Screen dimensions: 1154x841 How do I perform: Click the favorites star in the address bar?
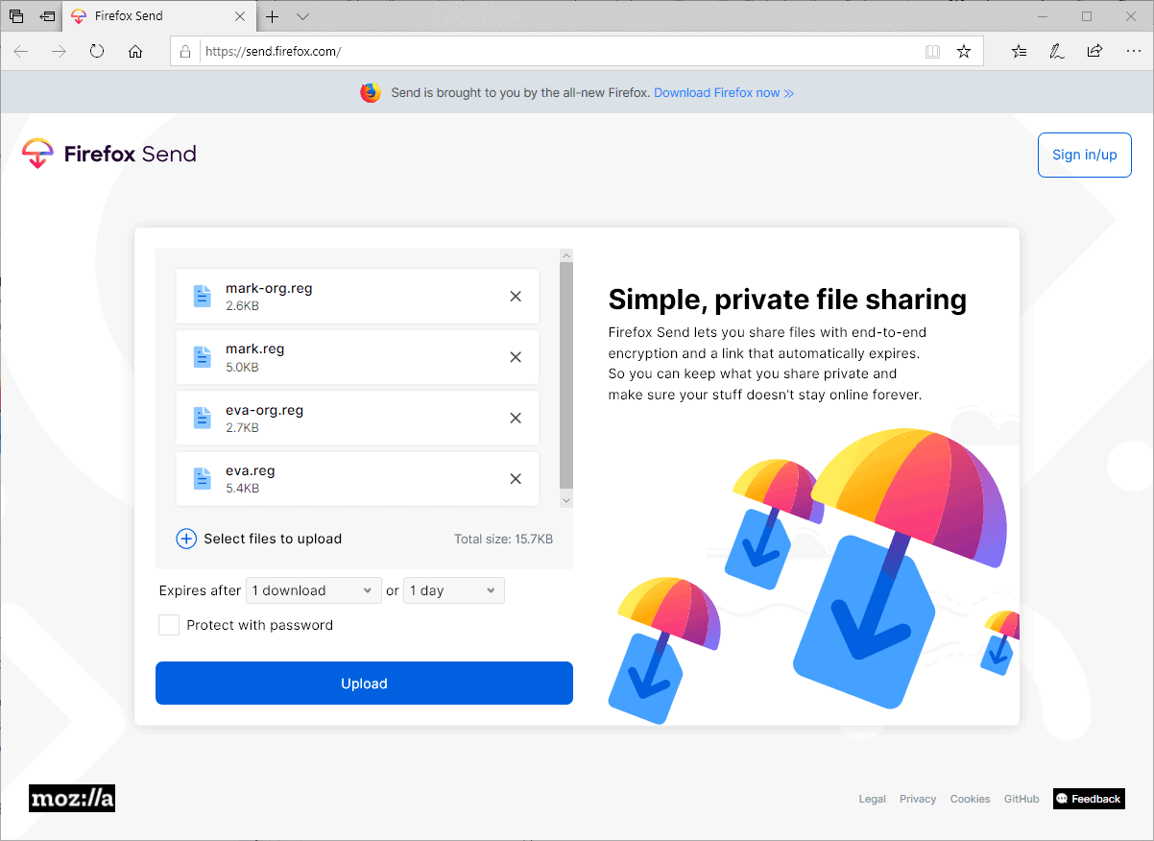(x=963, y=51)
